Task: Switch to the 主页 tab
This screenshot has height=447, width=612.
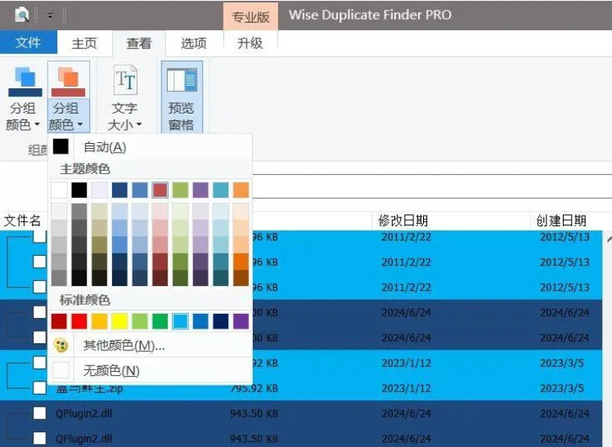Action: click(84, 43)
